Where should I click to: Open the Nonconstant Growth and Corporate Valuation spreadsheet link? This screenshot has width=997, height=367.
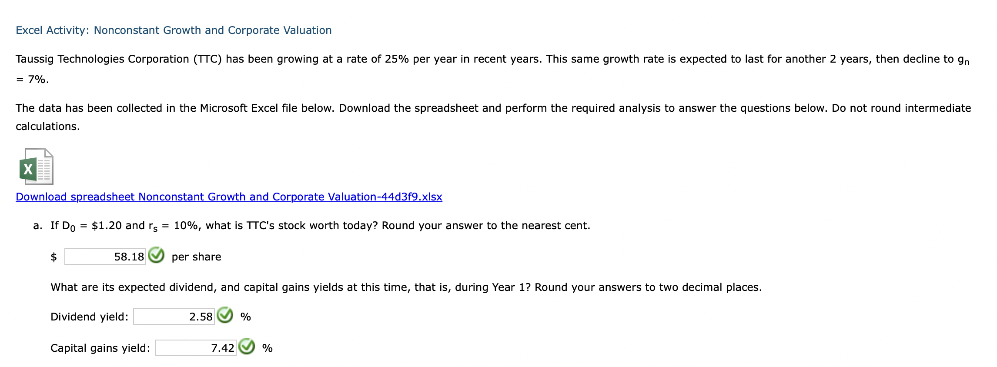point(228,197)
